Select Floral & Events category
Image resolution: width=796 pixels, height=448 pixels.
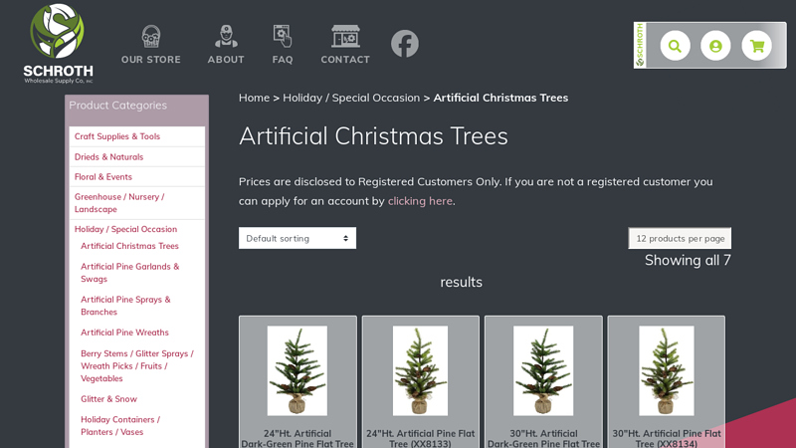[x=103, y=177]
